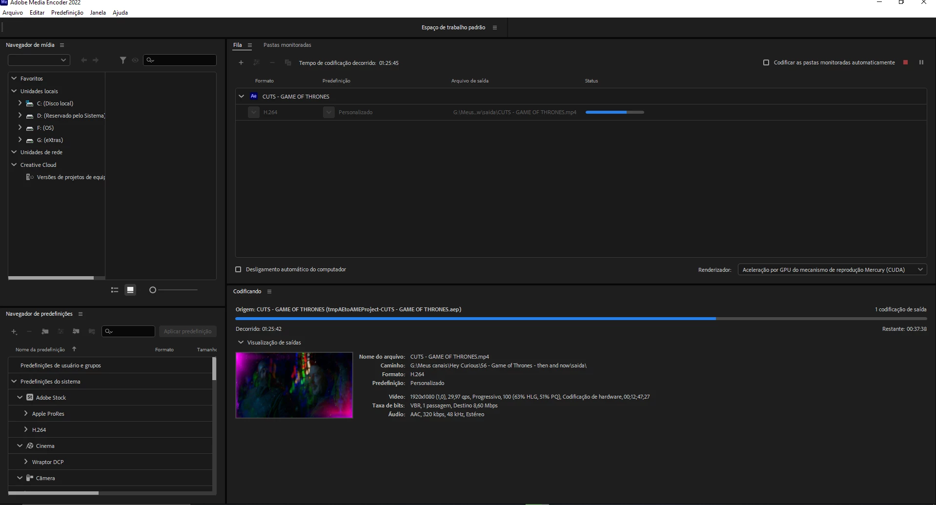Delete preset with the minus icon

point(29,331)
